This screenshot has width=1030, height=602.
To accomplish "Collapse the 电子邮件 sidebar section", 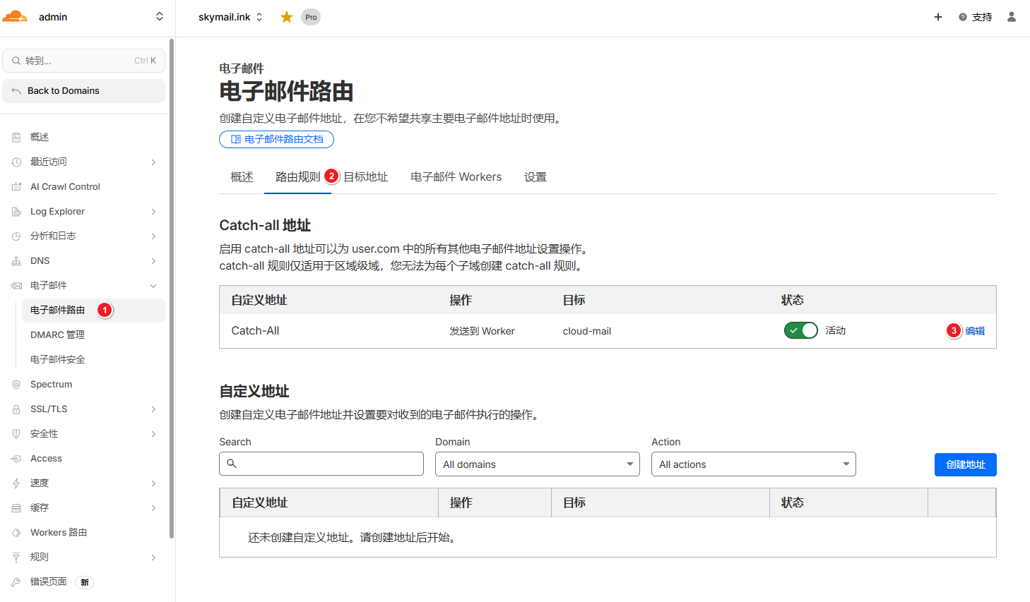I will pos(153,286).
